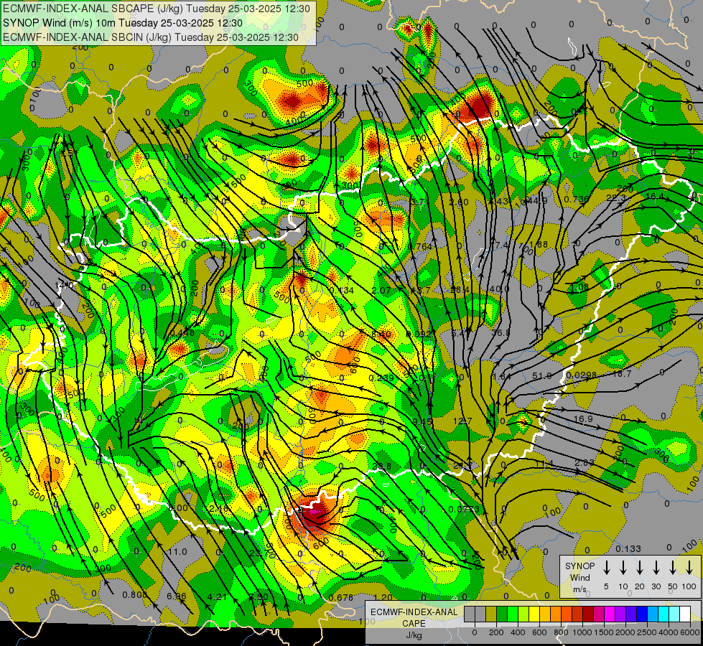Click the 0.678 value on the map
The image size is (703, 646).
341,598
